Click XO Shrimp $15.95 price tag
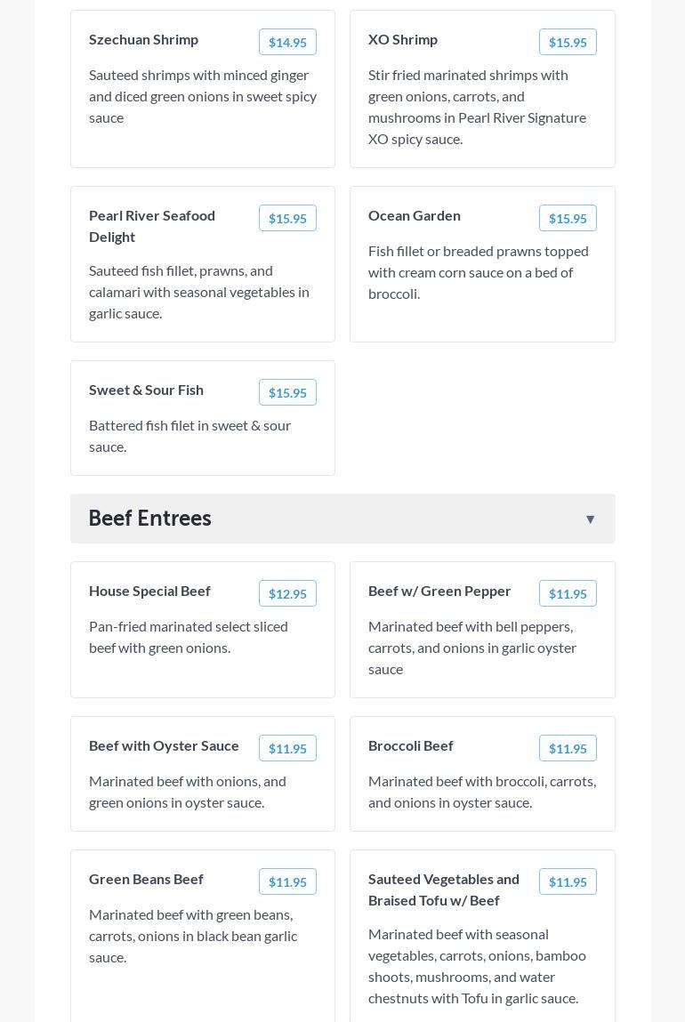685x1022 pixels. [x=568, y=43]
